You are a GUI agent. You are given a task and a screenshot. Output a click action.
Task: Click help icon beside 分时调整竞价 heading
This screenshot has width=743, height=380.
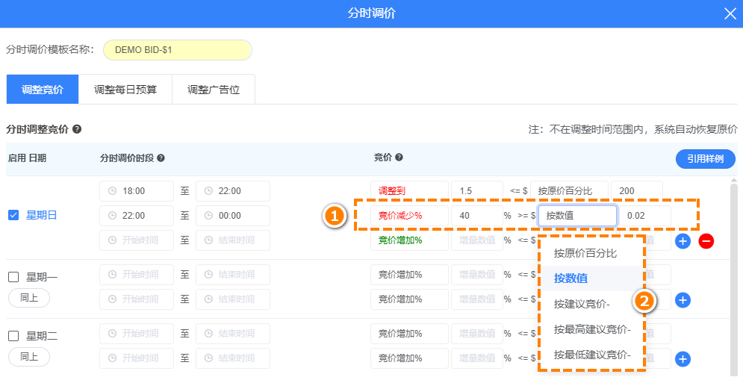(77, 129)
